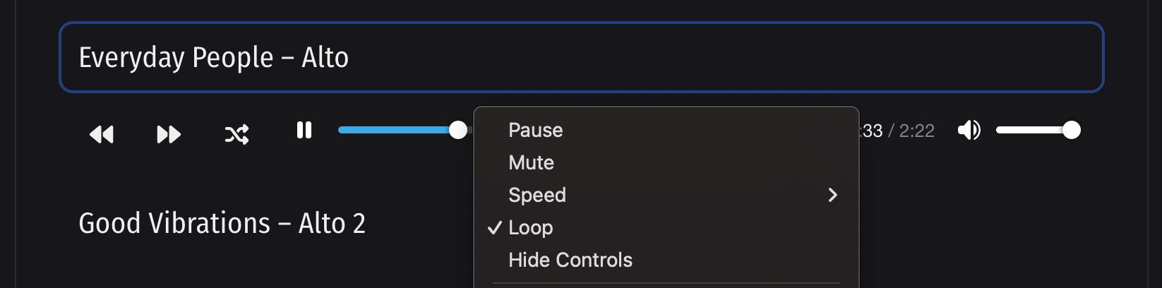Image resolution: width=1162 pixels, height=288 pixels.
Task: Click the total duration 2:22 label
Action: coord(916,131)
